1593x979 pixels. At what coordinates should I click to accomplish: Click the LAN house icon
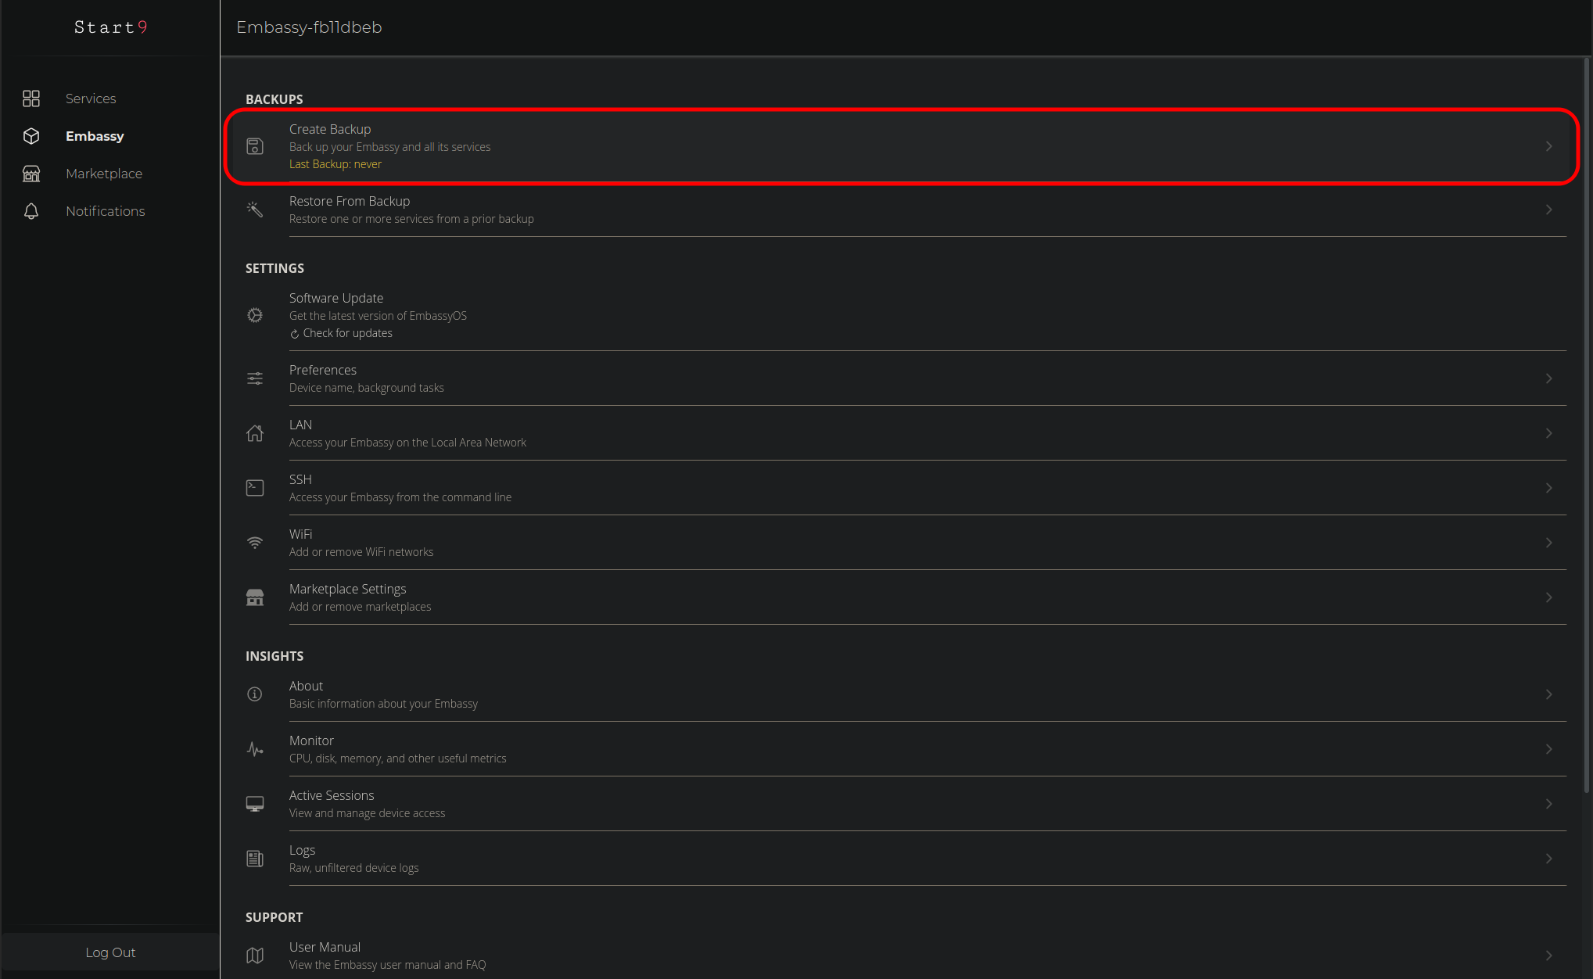255,433
